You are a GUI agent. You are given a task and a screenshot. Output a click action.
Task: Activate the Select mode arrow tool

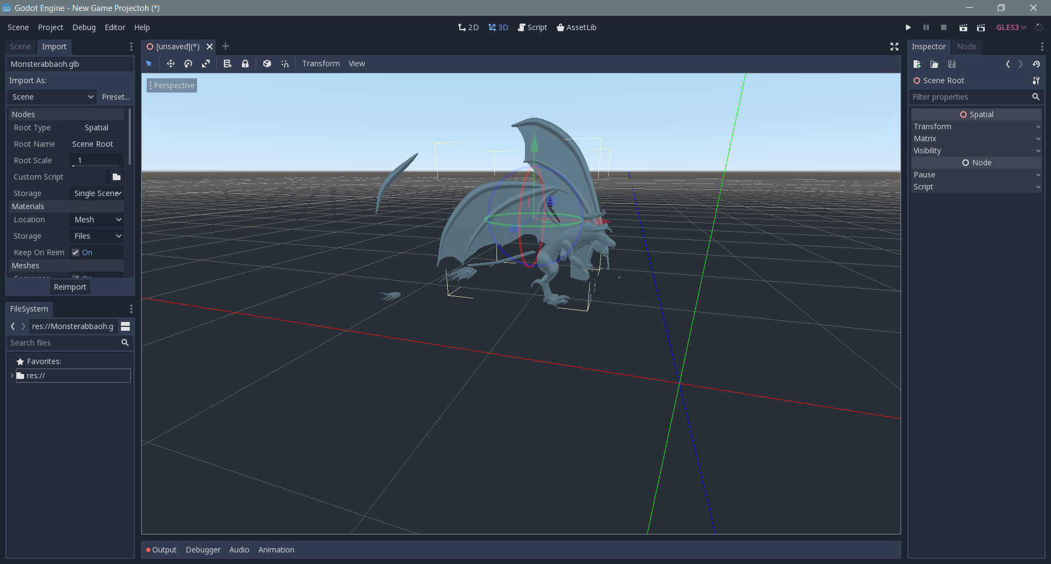(x=149, y=64)
